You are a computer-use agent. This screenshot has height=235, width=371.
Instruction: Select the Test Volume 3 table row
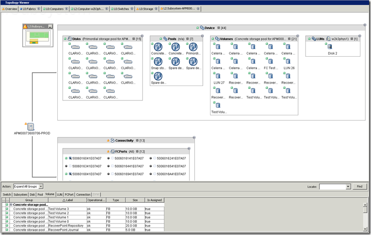pyautogui.click(x=83, y=209)
